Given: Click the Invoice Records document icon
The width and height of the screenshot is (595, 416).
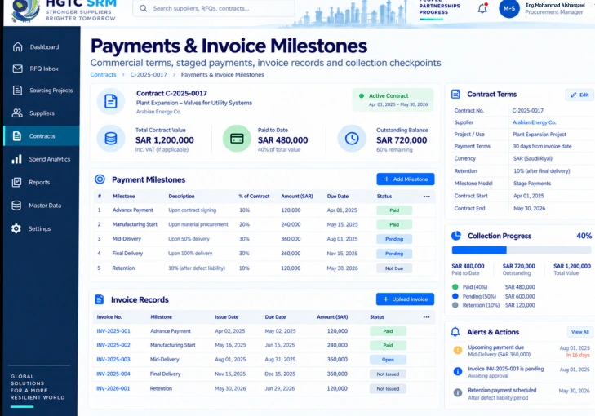Looking at the screenshot, I should [x=100, y=299].
